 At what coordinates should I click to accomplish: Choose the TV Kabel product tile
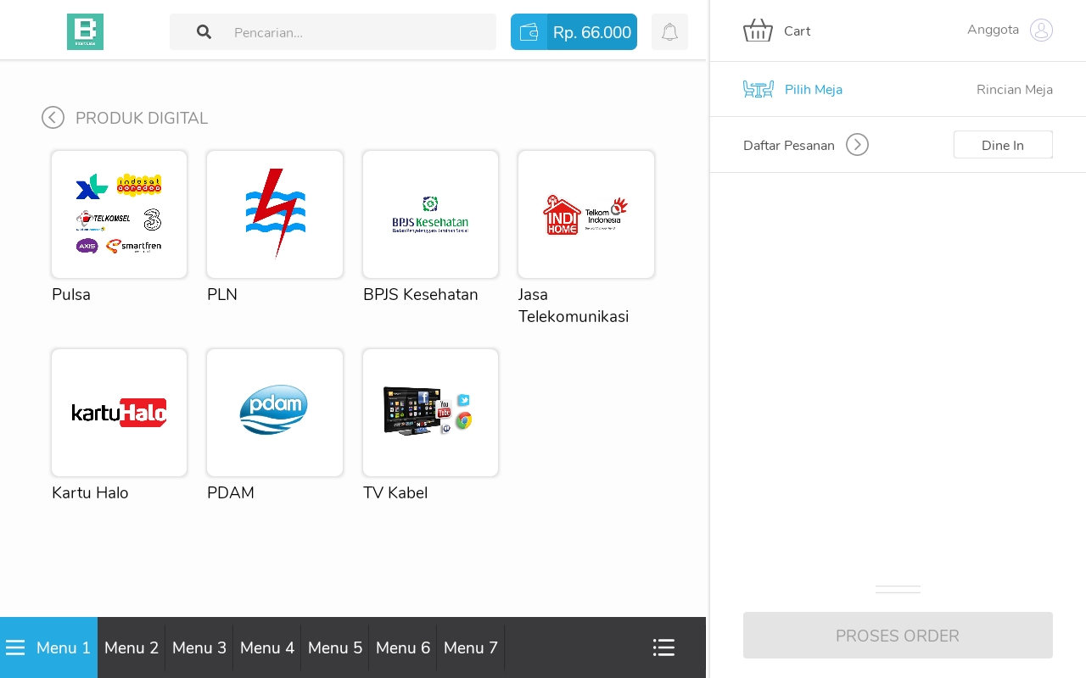[x=430, y=413]
